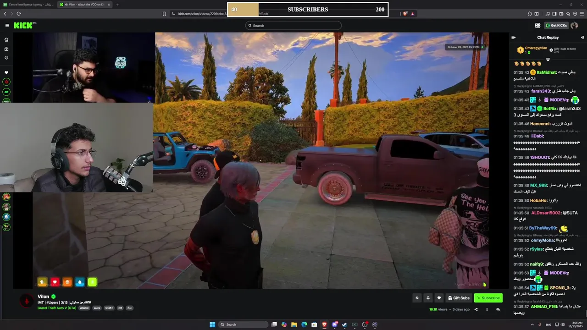
Task: Click the Gift Subs button
Action: [x=459, y=298]
